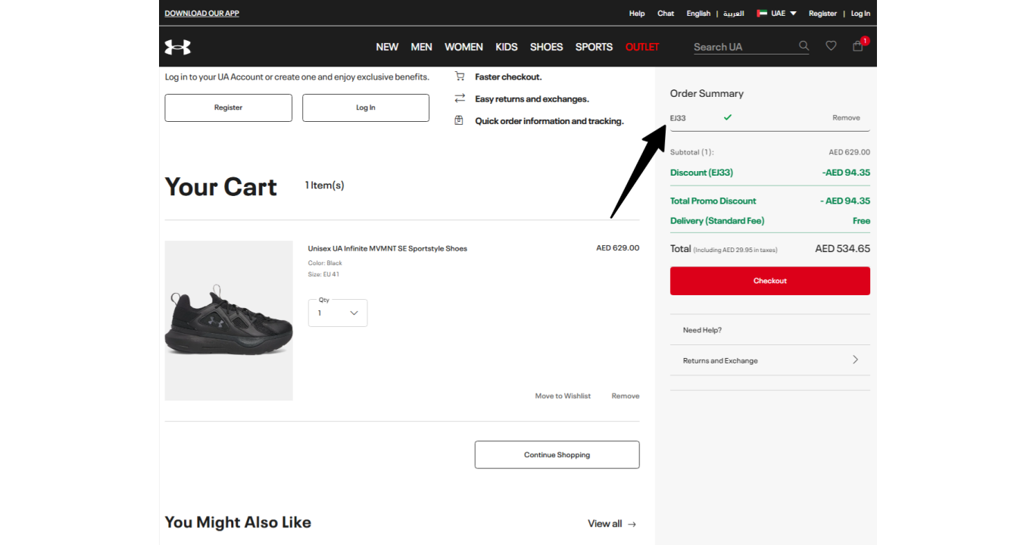Select English language
Screen dimensions: 1036x545
point(698,13)
